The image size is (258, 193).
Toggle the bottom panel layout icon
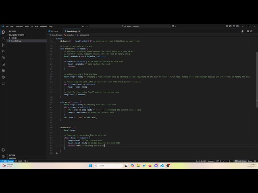pyautogui.click(x=234, y=27)
